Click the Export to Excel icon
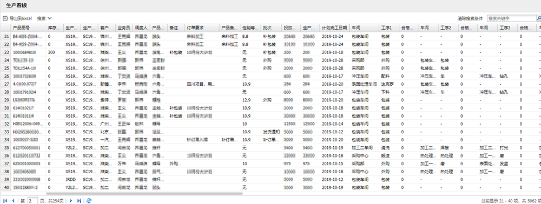The image size is (541, 204). pyautogui.click(x=5, y=18)
